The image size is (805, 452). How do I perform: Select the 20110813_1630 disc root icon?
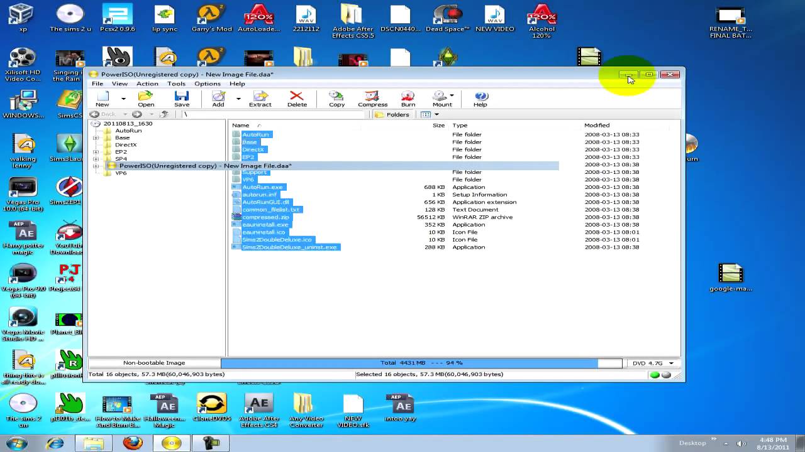(x=96, y=124)
